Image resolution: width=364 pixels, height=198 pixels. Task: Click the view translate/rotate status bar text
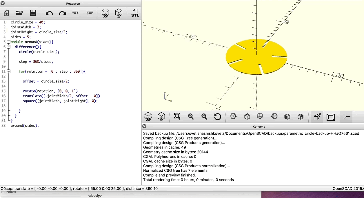79,188
